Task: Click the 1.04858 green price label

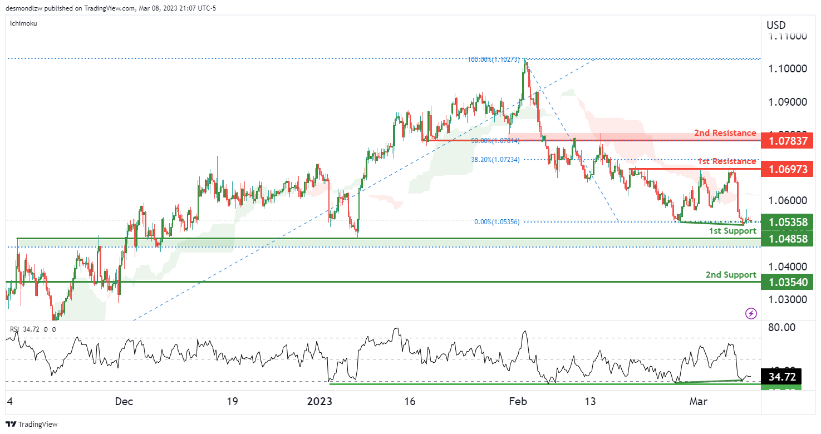Action: point(786,239)
